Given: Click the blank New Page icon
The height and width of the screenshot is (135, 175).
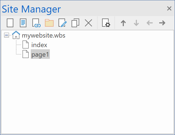Looking at the screenshot, I should [x=10, y=23].
